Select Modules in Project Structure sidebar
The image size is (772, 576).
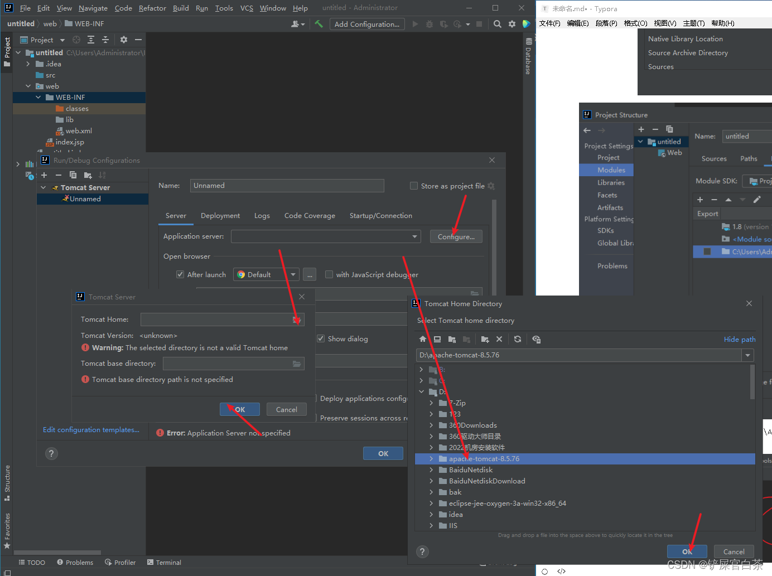click(611, 170)
